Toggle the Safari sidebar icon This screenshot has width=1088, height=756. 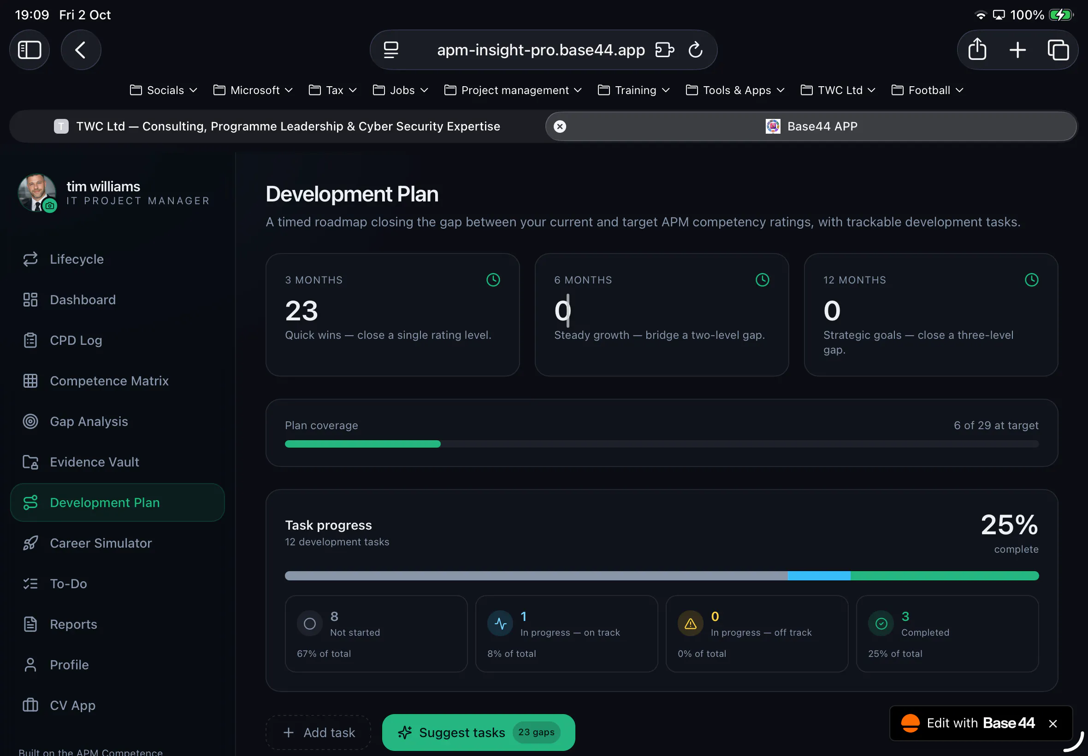[x=30, y=50]
